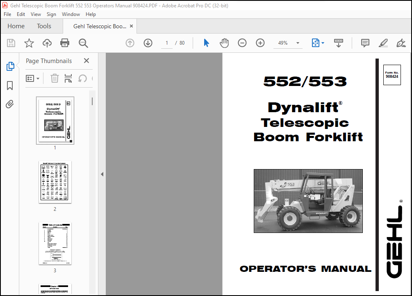Select page 1 thumbnail
The image size is (412, 296).
coord(55,121)
